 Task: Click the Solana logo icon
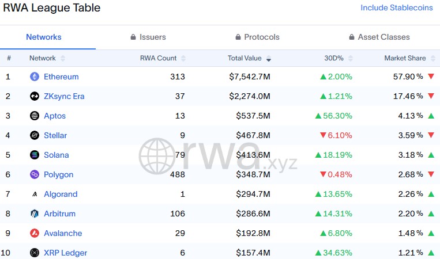[x=35, y=155]
